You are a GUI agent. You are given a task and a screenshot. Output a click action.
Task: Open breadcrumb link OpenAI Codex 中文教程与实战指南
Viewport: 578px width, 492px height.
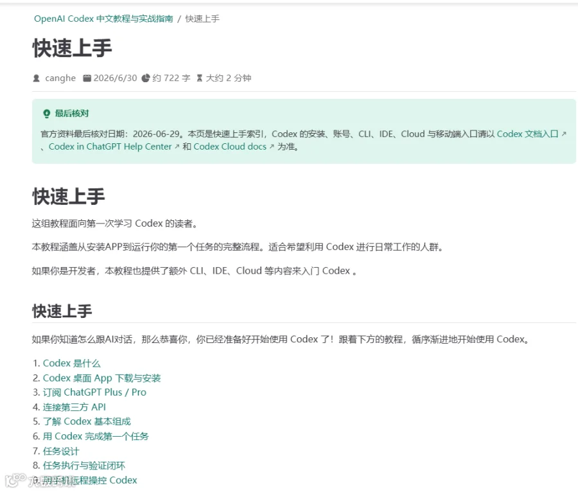[x=103, y=19]
